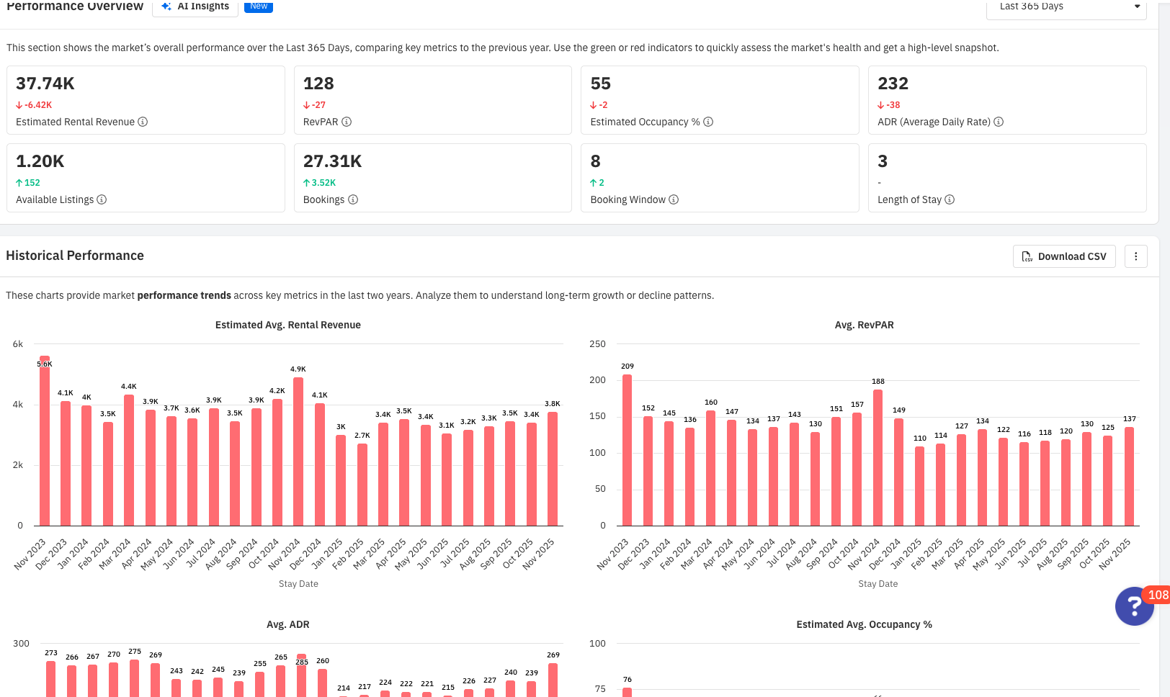The width and height of the screenshot is (1170, 697).
Task: Open the blue help question-mark bubble
Action: click(x=1134, y=606)
